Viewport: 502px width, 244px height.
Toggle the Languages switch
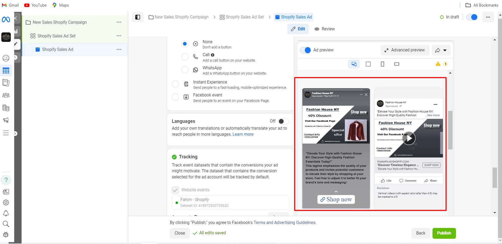pos(284,121)
